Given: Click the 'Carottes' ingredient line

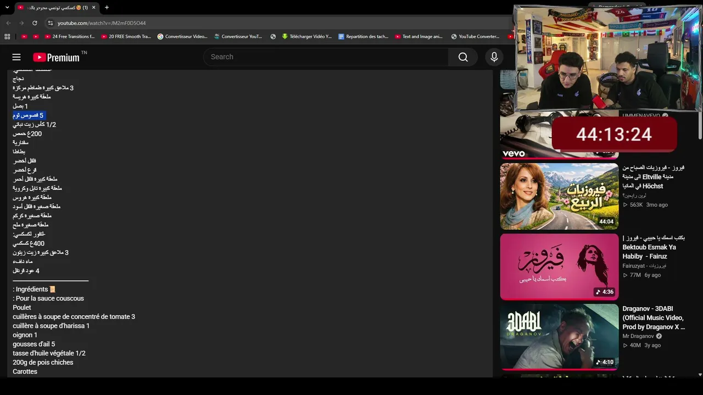Looking at the screenshot, I should click(25, 371).
